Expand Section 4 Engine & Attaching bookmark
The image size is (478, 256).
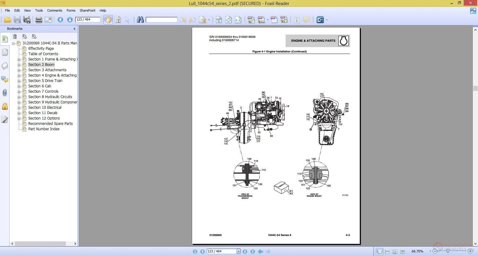pyautogui.click(x=19, y=76)
